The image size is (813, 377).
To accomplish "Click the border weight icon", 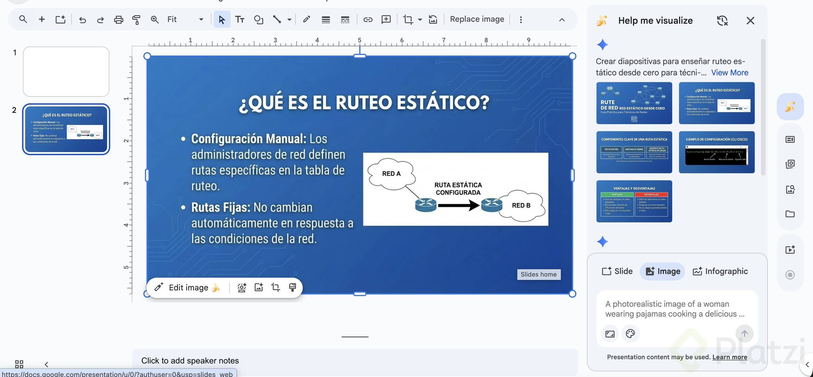I will (x=326, y=20).
